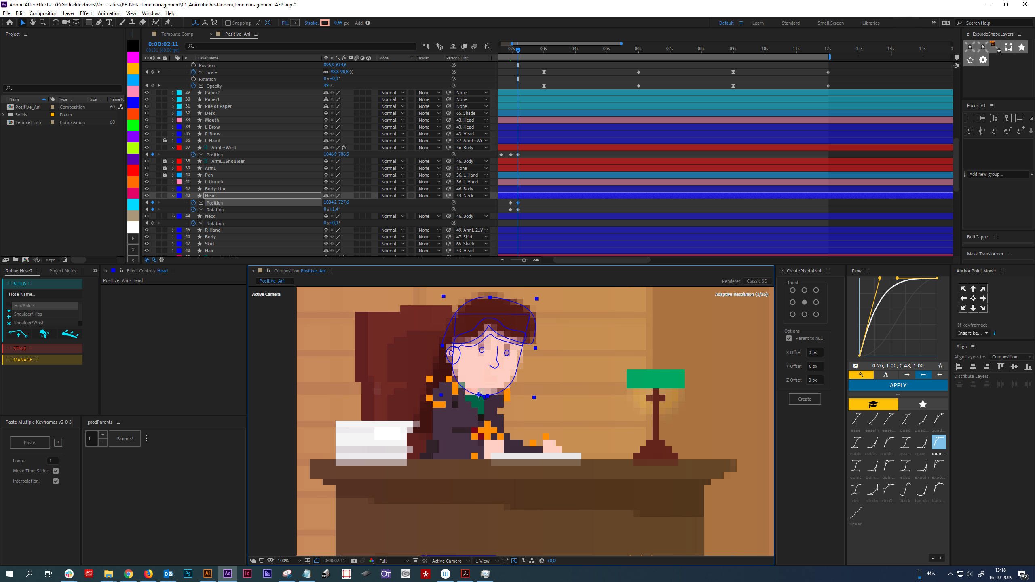Select the Rotation tool in the toolbar
Viewport: 1035px width, 582px height.
pos(55,23)
